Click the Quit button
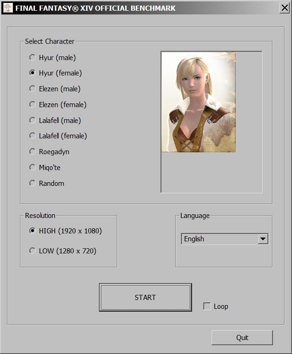The width and height of the screenshot is (292, 354). [242, 338]
